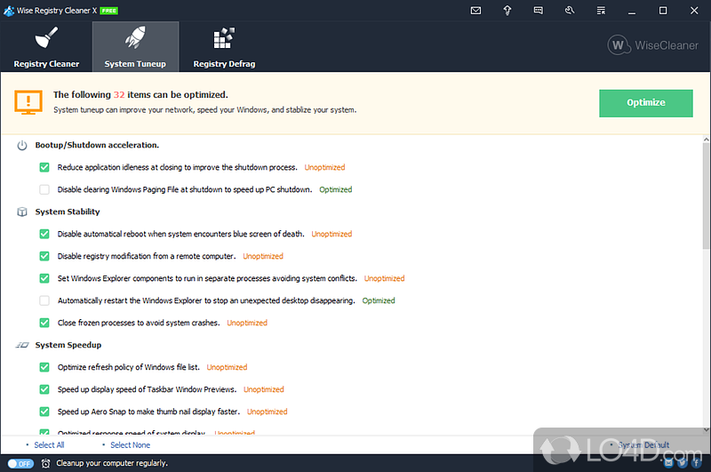711x472 pixels.
Task: Uncheck Set Windows Explorer components separate processes
Action: click(44, 278)
